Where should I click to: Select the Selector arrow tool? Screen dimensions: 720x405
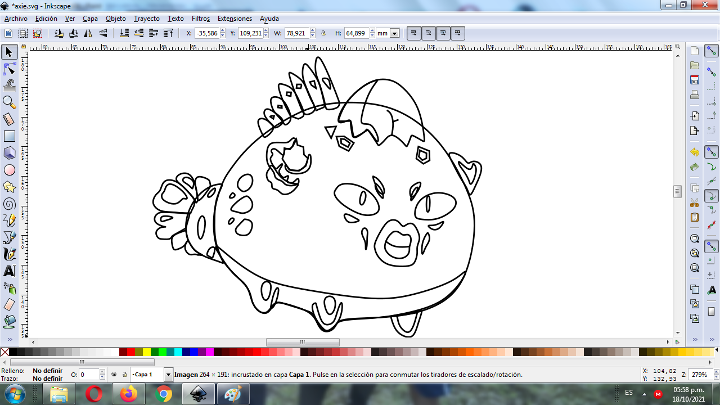click(9, 52)
